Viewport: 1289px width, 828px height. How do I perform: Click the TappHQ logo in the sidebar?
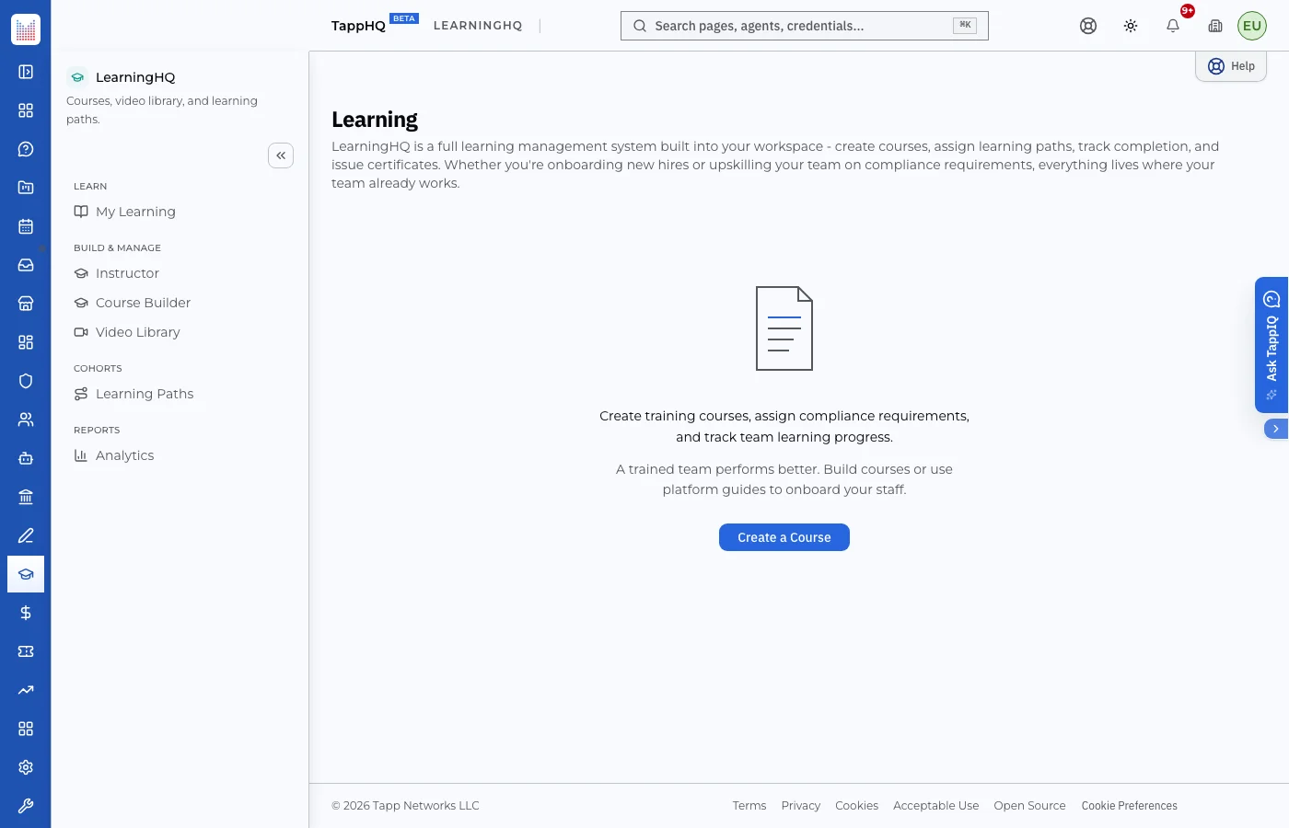pyautogui.click(x=26, y=29)
